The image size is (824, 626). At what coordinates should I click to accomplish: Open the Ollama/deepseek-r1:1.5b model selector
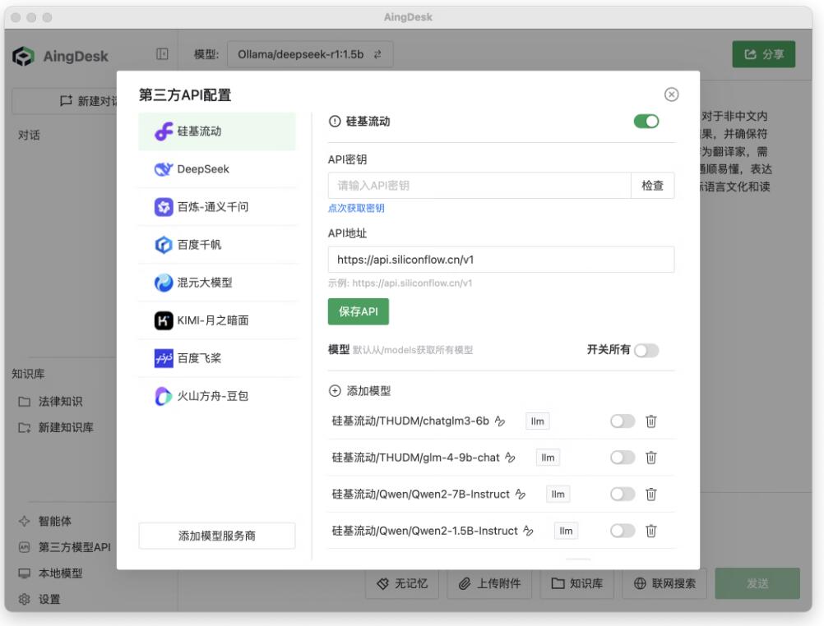310,55
